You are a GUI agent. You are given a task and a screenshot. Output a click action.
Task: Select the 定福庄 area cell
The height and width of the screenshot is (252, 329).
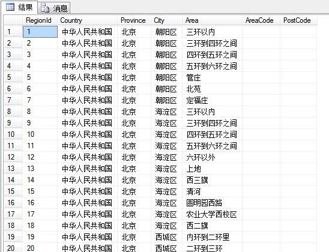click(212, 100)
